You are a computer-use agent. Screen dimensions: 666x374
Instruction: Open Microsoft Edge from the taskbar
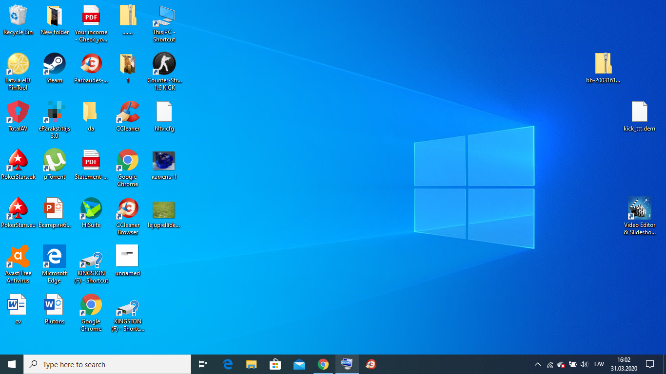[228, 364]
